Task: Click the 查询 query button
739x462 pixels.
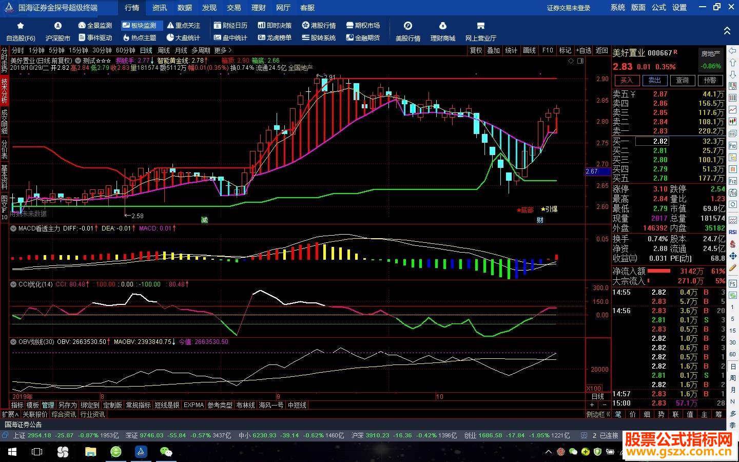Action: [682, 80]
